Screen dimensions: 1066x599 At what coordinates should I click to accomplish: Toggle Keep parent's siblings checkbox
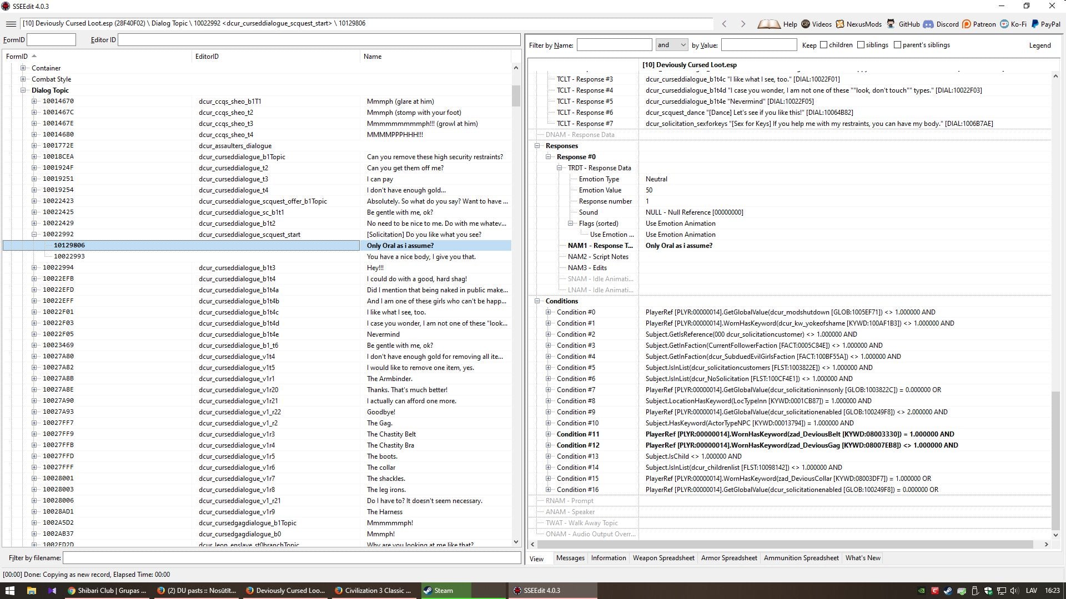pyautogui.click(x=897, y=45)
